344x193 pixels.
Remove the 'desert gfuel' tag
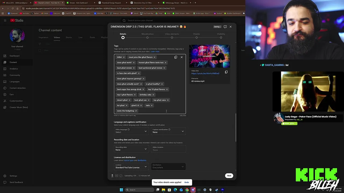[x=129, y=100]
